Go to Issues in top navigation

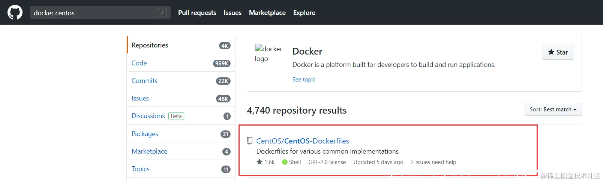tap(232, 13)
